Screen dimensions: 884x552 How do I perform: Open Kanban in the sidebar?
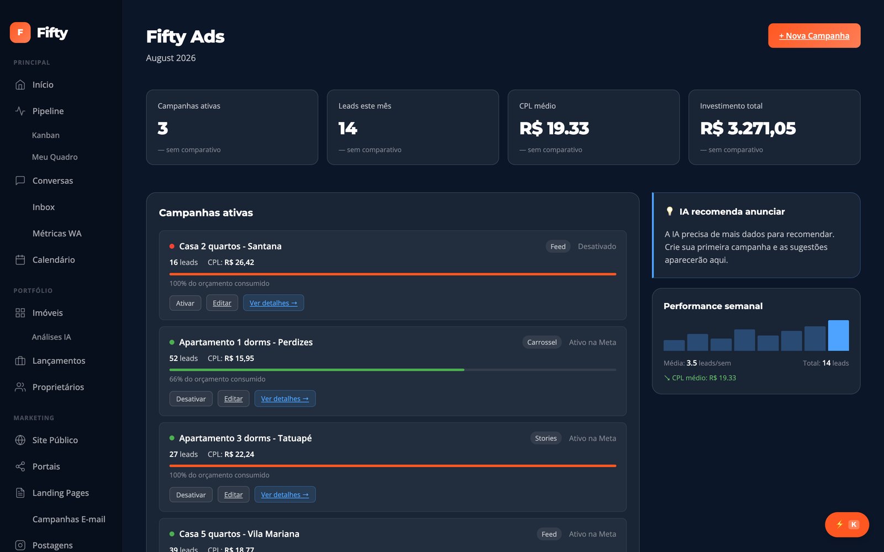coord(46,135)
